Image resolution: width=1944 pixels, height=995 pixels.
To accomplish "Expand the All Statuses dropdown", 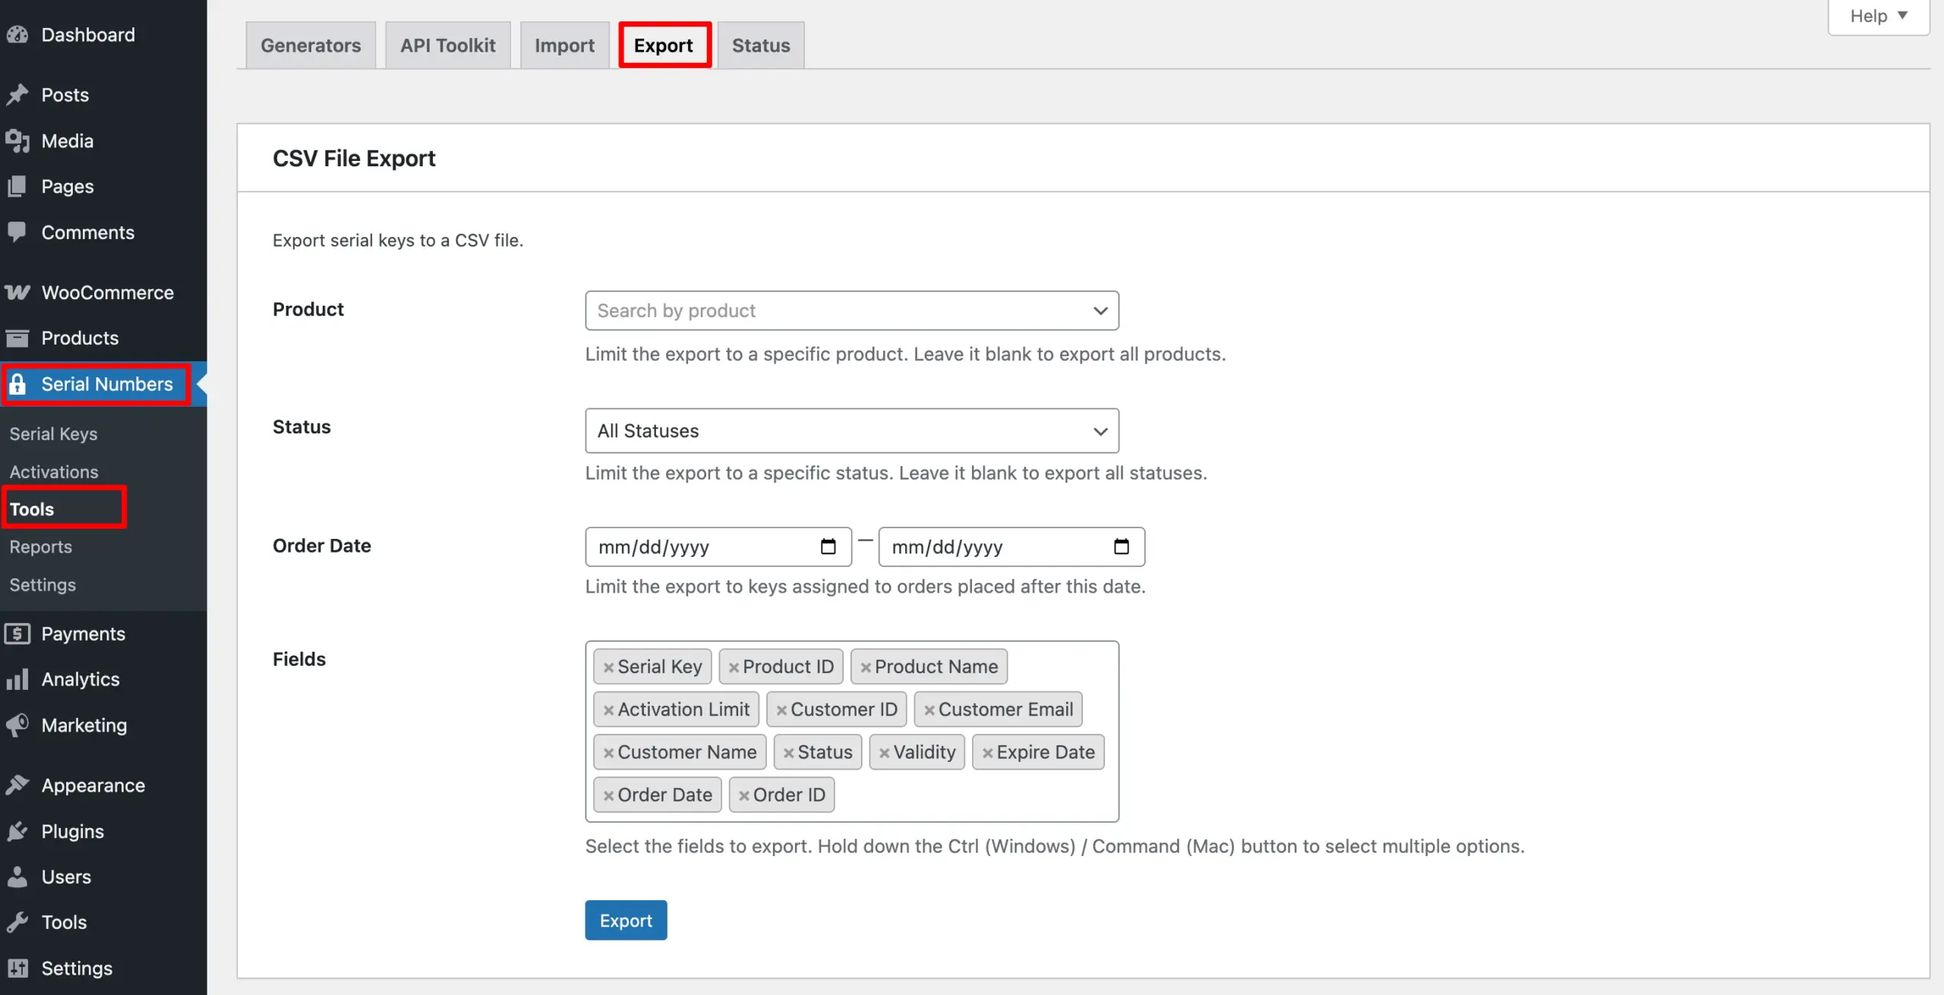I will [x=851, y=430].
